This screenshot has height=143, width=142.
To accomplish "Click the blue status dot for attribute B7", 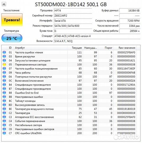I will coord(4,89).
